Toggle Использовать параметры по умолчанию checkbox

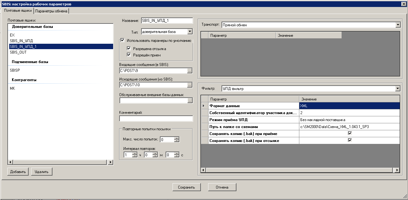(122, 40)
